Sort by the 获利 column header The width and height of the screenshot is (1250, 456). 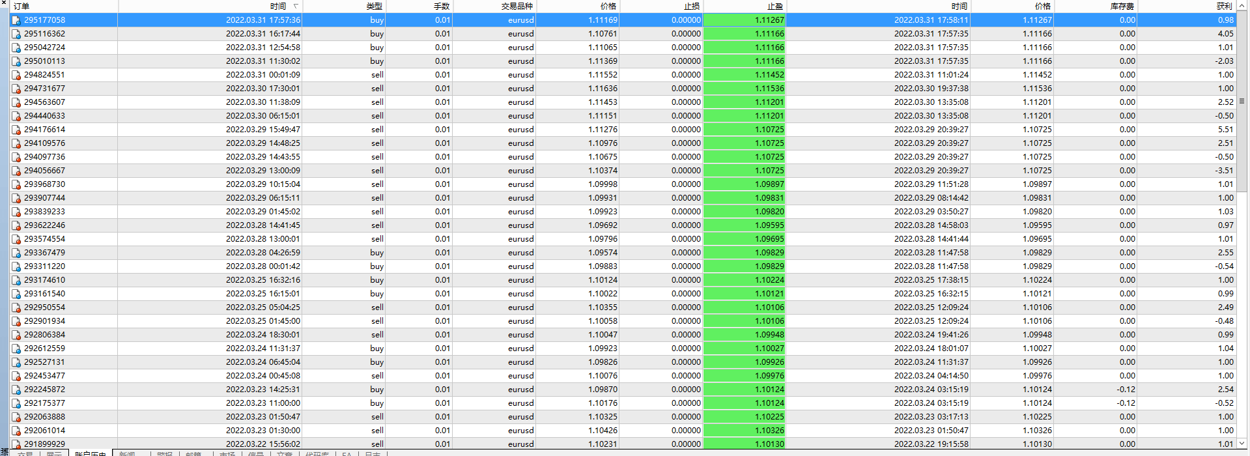click(1186, 6)
